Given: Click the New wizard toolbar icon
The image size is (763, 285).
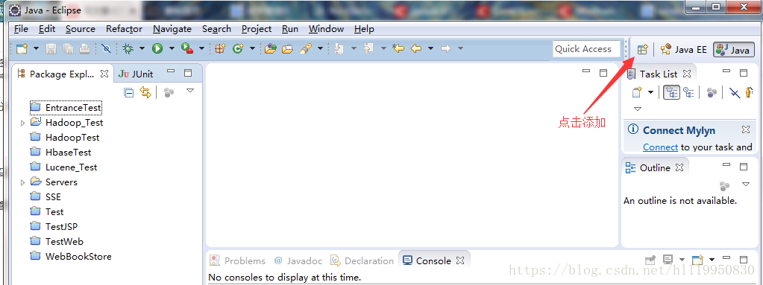Looking at the screenshot, I should click(22, 48).
